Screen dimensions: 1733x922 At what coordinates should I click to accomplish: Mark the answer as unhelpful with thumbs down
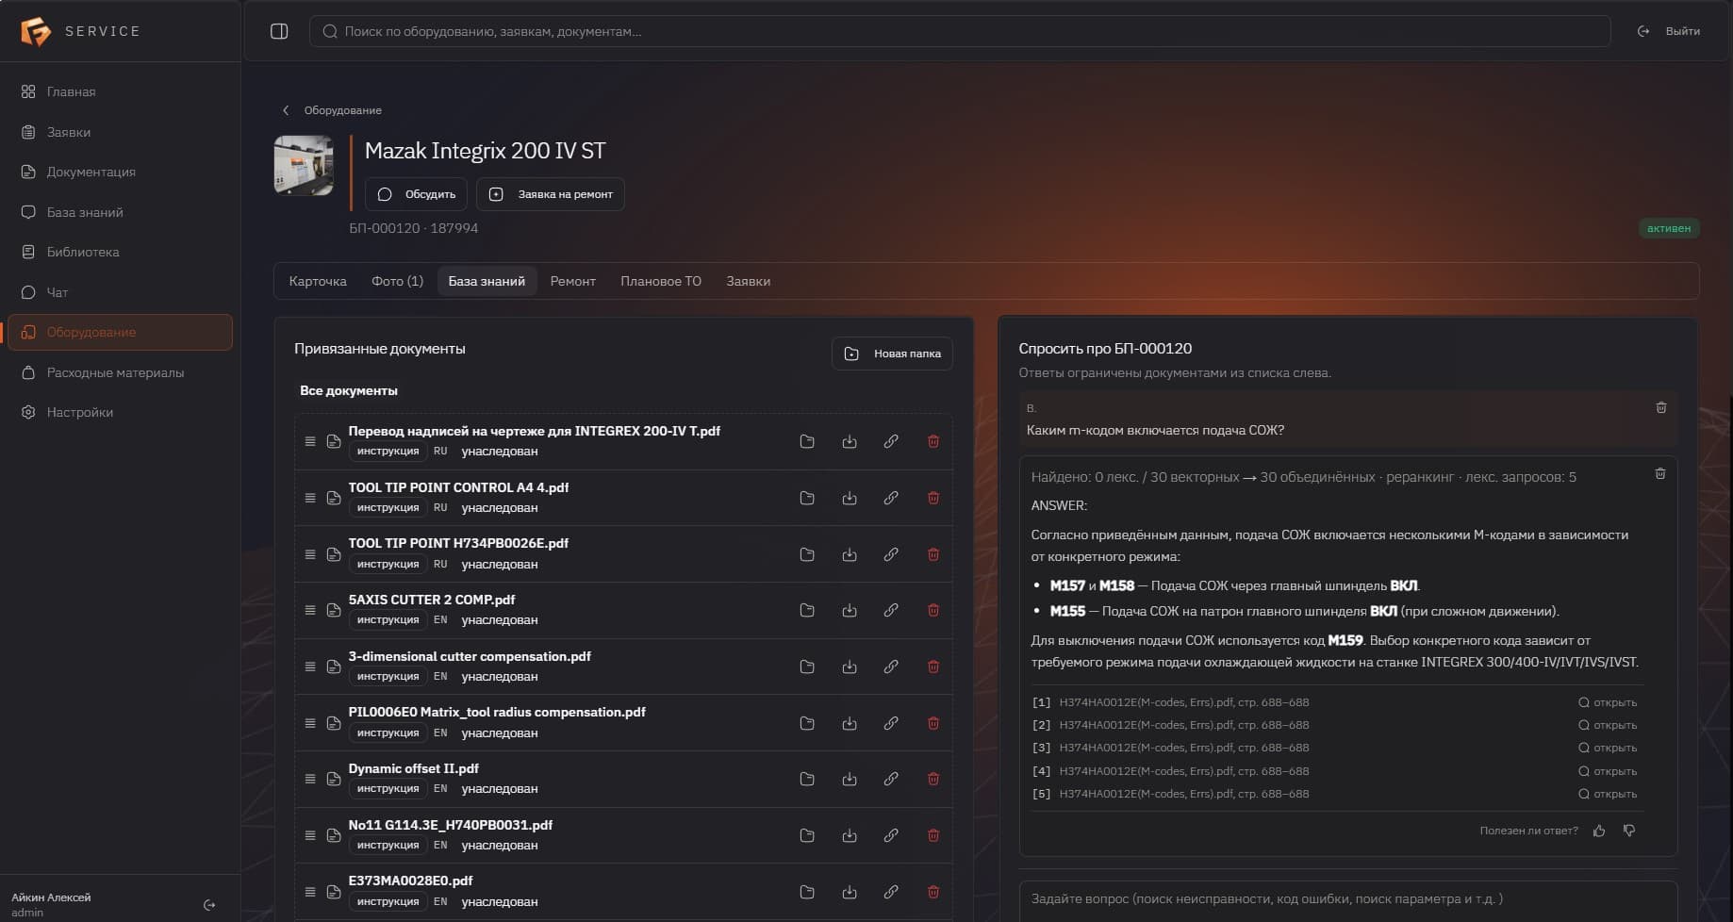(x=1629, y=831)
